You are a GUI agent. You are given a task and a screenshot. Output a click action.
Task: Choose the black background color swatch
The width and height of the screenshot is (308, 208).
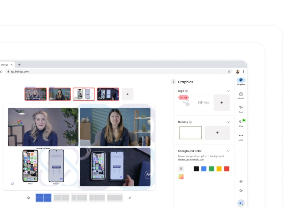[x=196, y=169]
